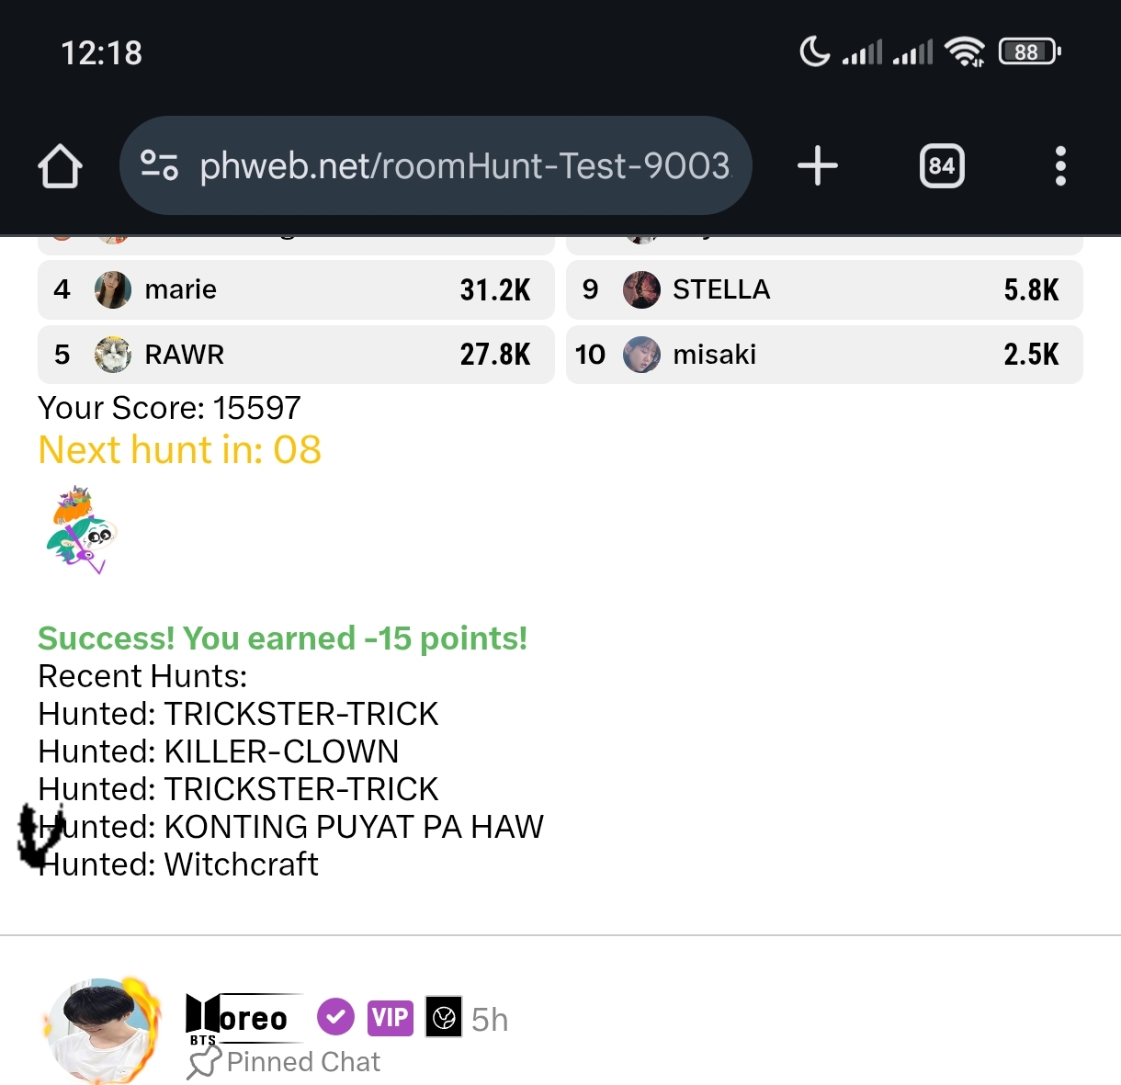Tap the black square badge beside VIP
The width and height of the screenshot is (1121, 1085).
coord(444,1017)
